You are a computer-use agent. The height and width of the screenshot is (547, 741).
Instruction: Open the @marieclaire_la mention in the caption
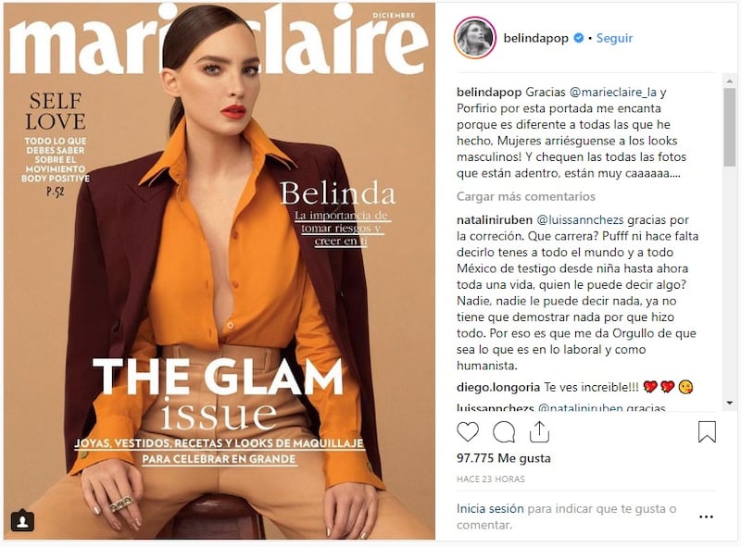click(613, 93)
